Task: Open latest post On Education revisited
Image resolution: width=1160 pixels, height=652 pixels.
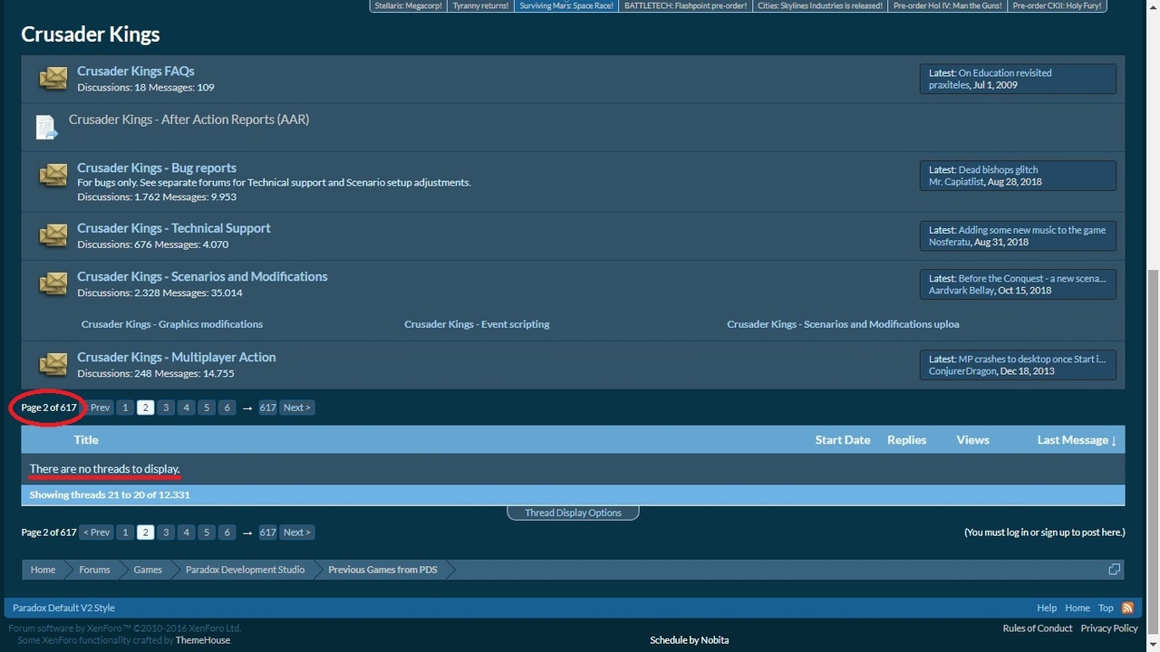Action: pos(1005,73)
